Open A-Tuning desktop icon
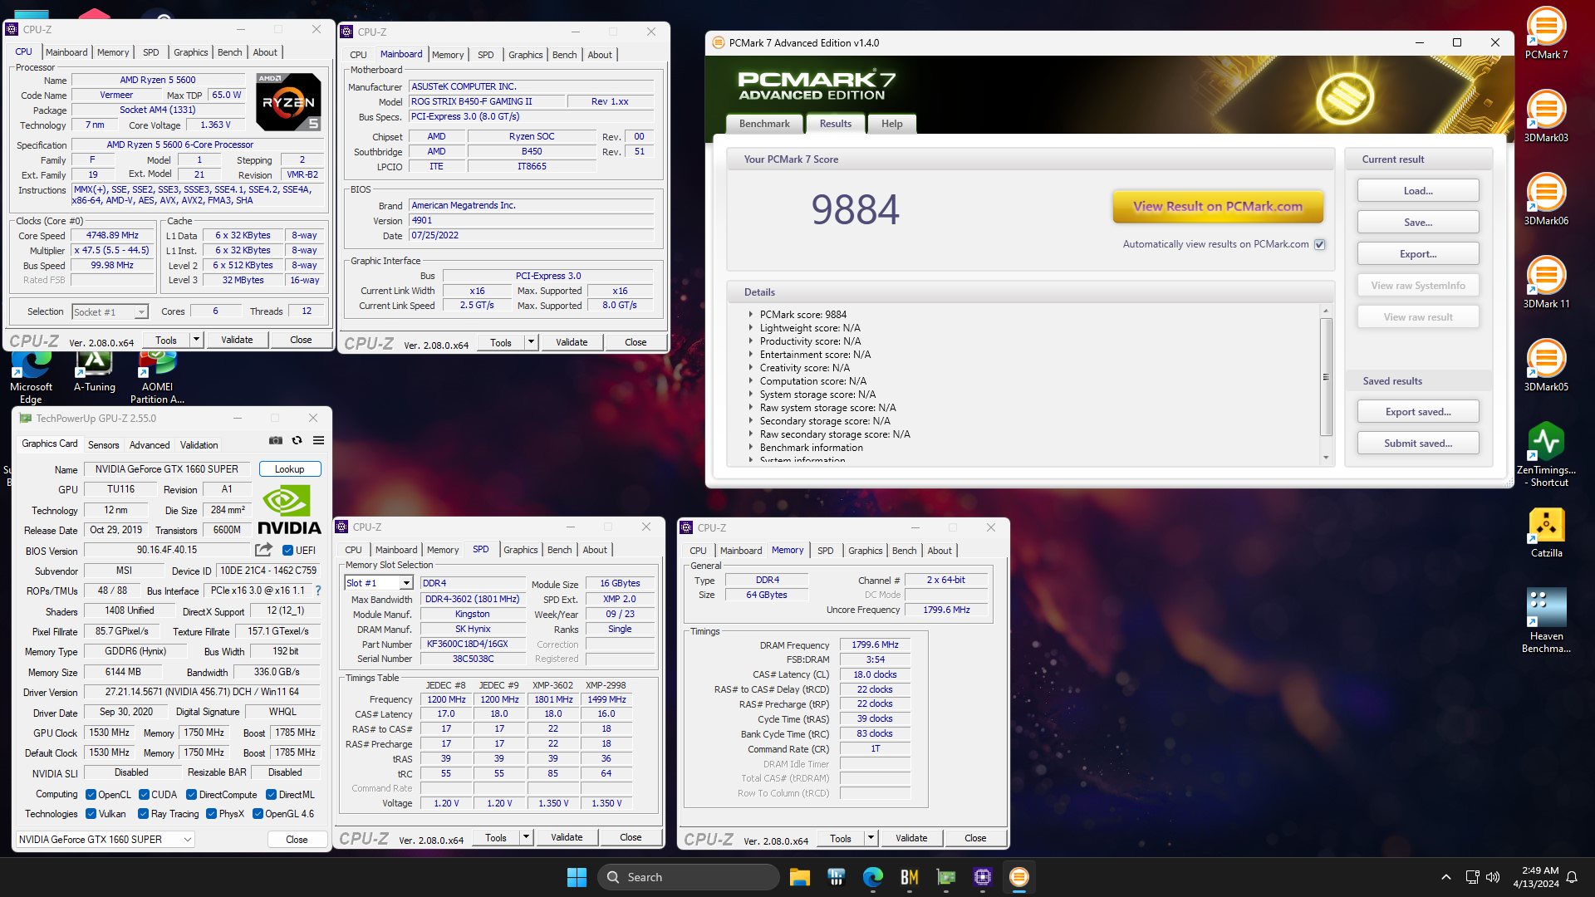 click(x=95, y=371)
